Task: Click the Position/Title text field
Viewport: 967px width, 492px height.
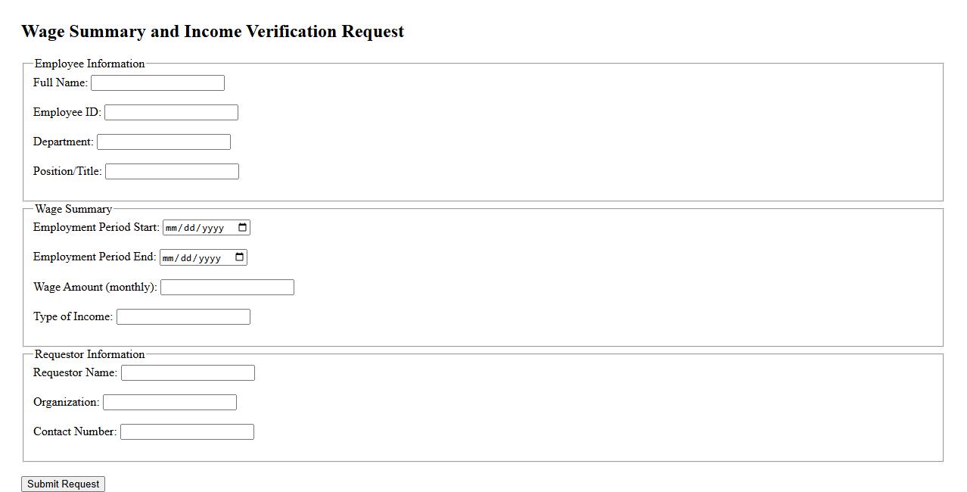Action: pyautogui.click(x=172, y=171)
